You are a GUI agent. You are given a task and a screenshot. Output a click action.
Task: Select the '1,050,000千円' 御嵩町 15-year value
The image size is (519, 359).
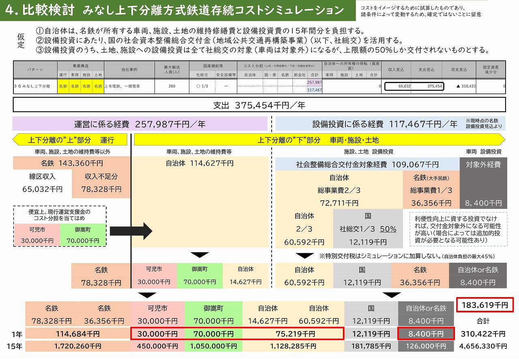click(x=213, y=346)
